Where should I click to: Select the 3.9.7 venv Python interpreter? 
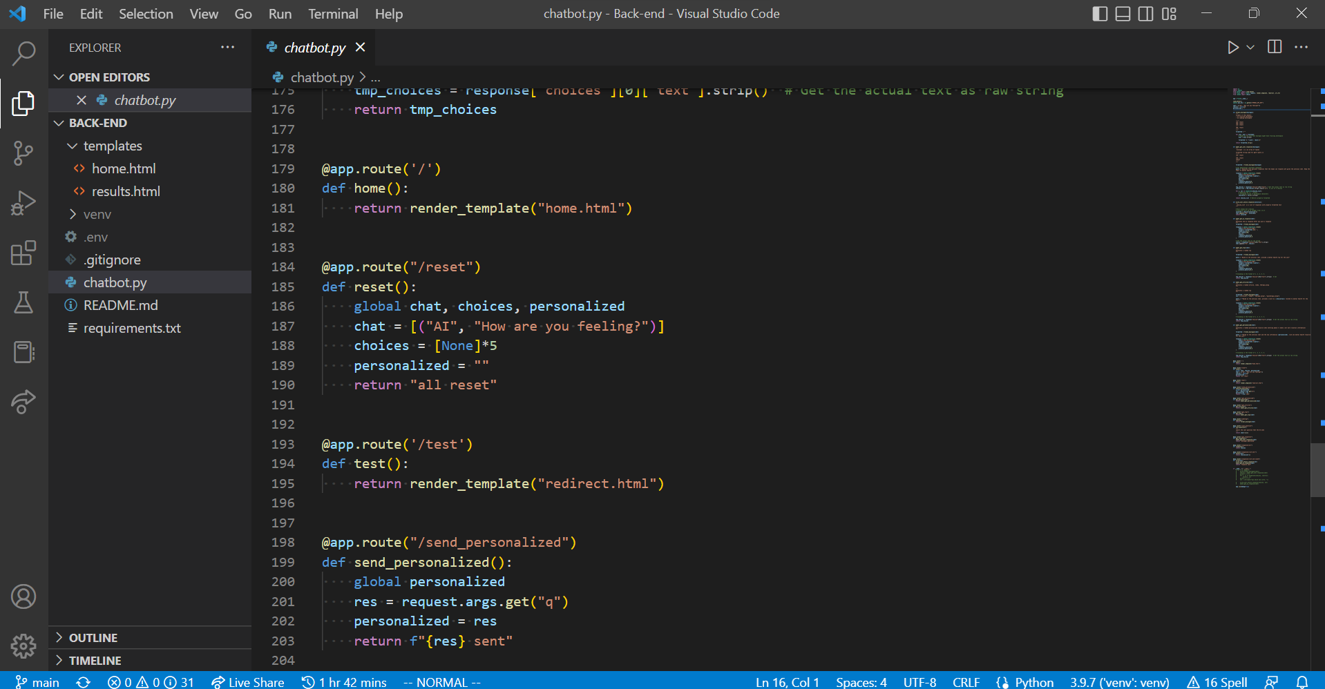pyautogui.click(x=1120, y=682)
